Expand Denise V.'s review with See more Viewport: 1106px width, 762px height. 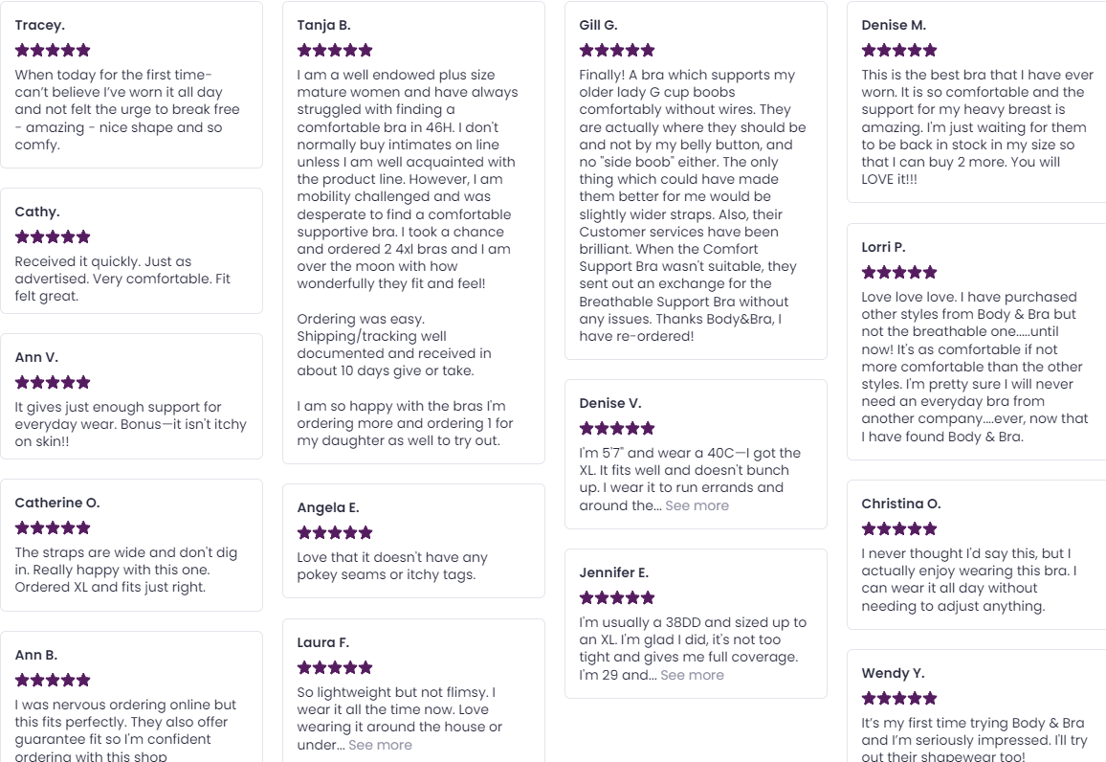697,505
